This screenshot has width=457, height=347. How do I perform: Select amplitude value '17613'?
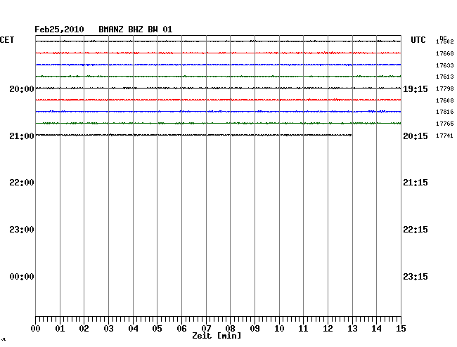[x=445, y=77]
